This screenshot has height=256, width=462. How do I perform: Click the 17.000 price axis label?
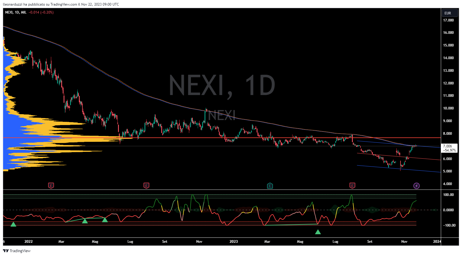(448, 20)
